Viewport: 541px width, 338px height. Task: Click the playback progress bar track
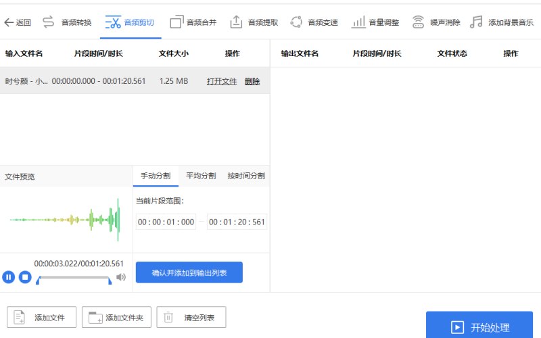[74, 277]
